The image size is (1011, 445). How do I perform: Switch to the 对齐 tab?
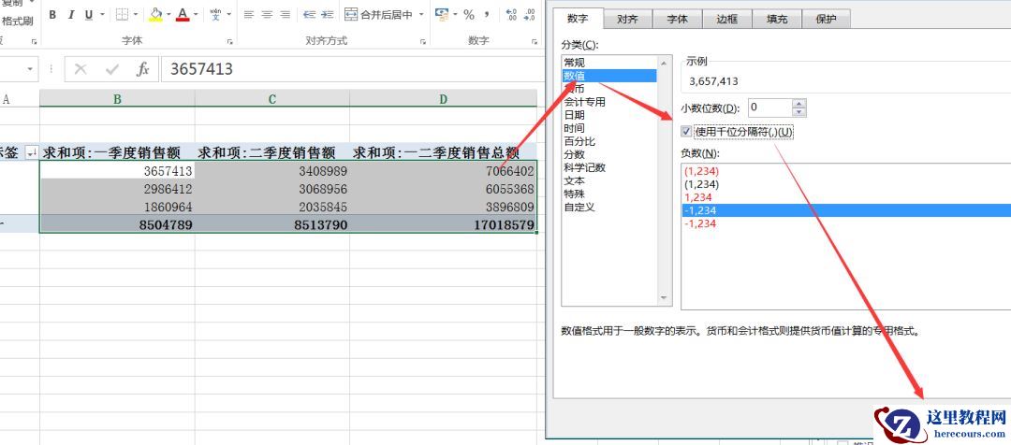tap(628, 20)
